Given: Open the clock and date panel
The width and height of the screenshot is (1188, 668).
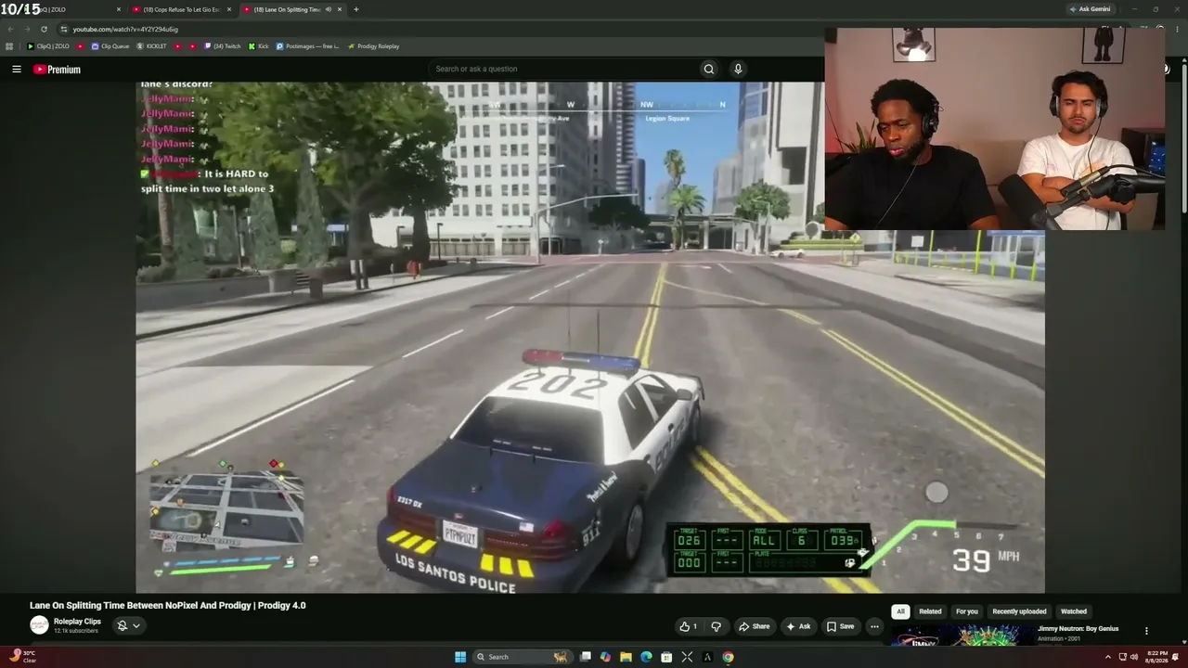Looking at the screenshot, I should (1157, 657).
